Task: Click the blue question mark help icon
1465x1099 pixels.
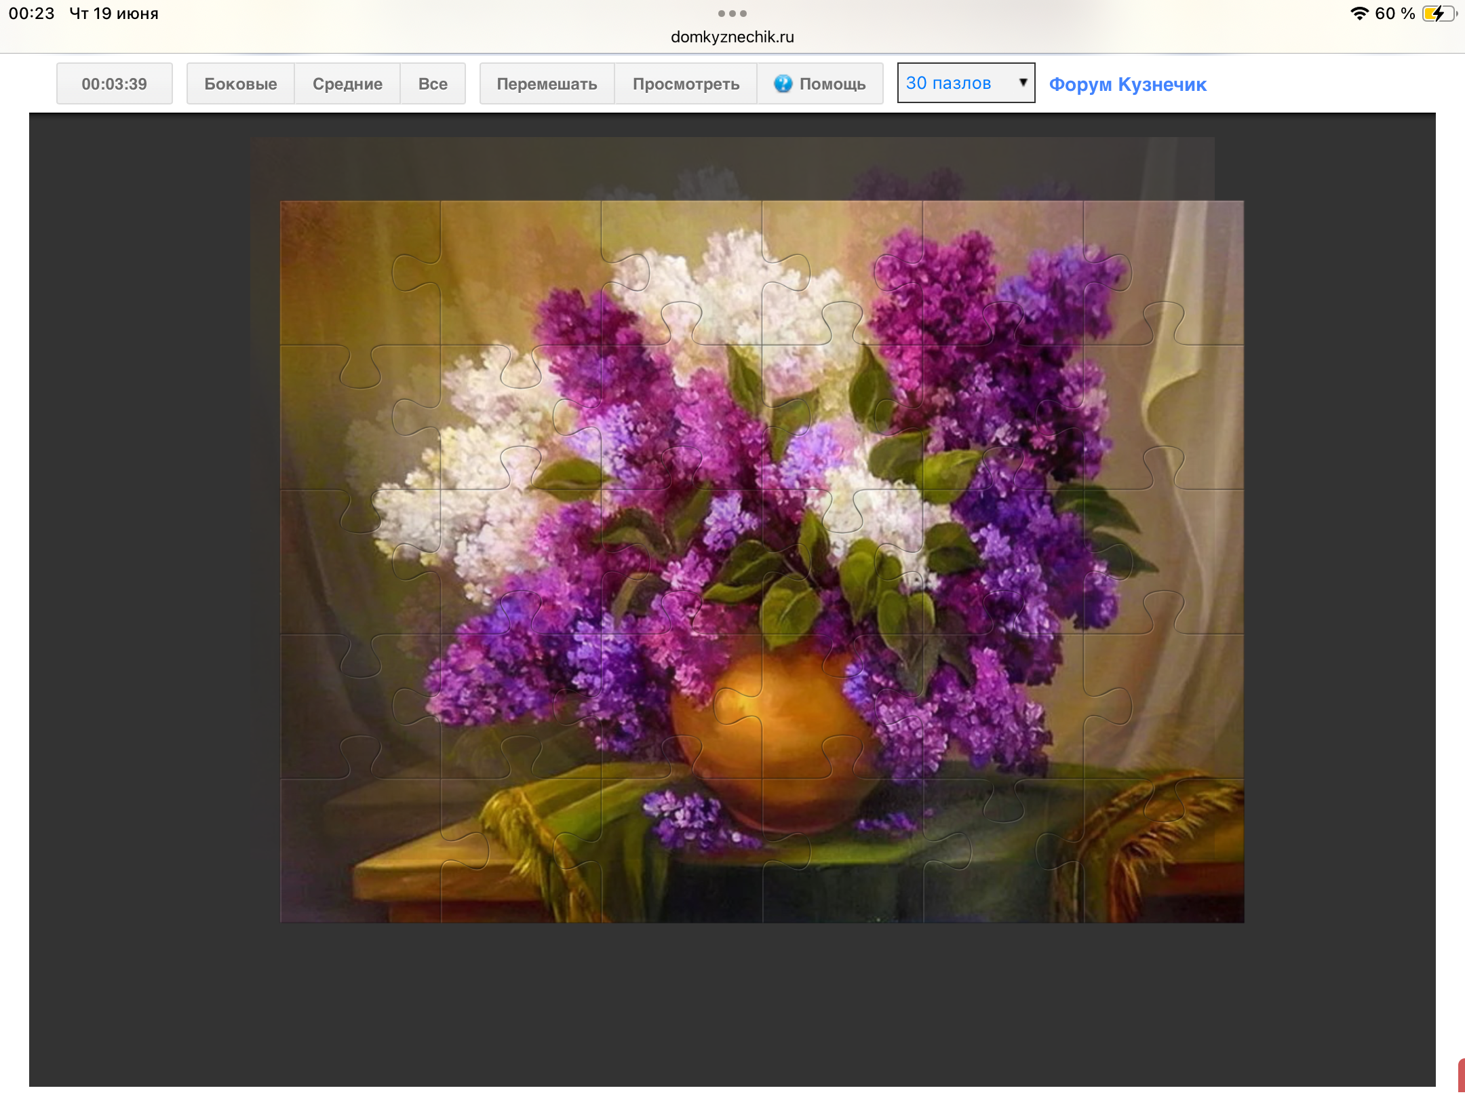Action: coord(783,83)
